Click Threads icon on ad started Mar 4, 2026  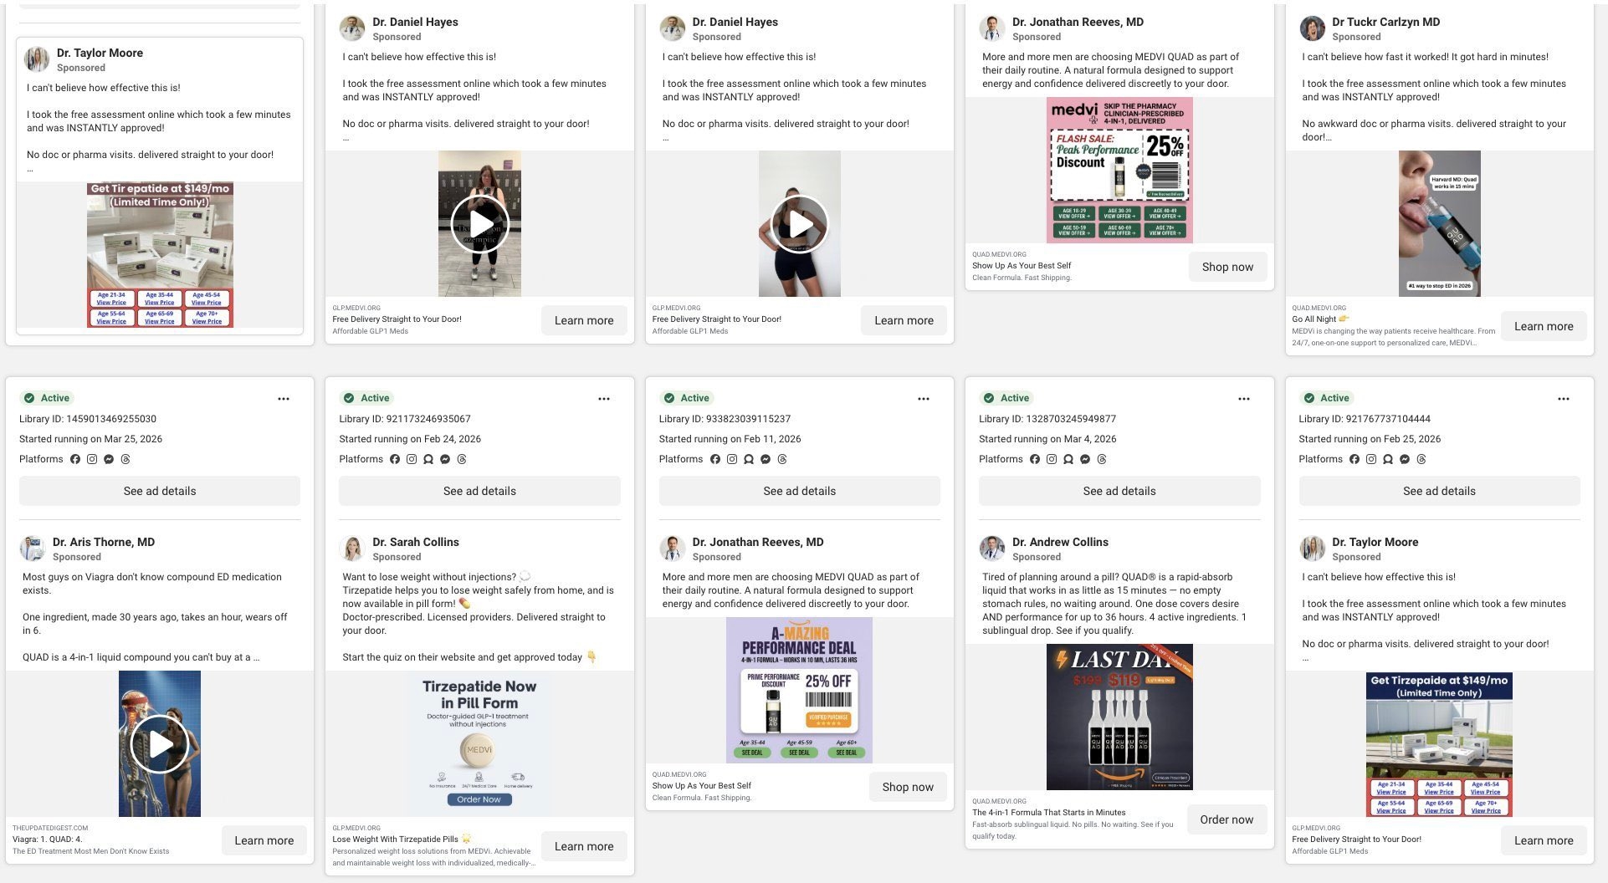[x=1102, y=459]
